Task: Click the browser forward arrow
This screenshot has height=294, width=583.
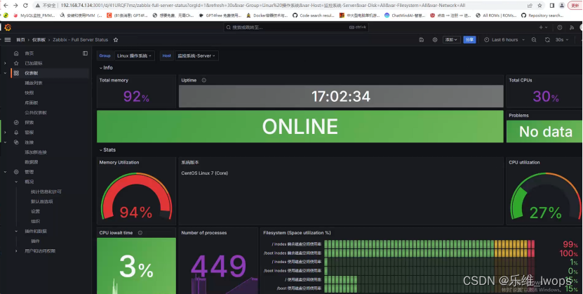Action: (x=15, y=5)
